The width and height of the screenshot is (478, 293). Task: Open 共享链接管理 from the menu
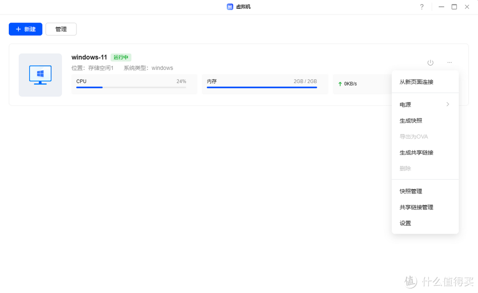416,208
